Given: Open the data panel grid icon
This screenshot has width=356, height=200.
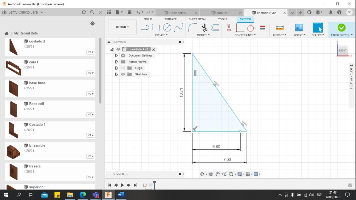Looking at the screenshot, I should [x=109, y=12].
